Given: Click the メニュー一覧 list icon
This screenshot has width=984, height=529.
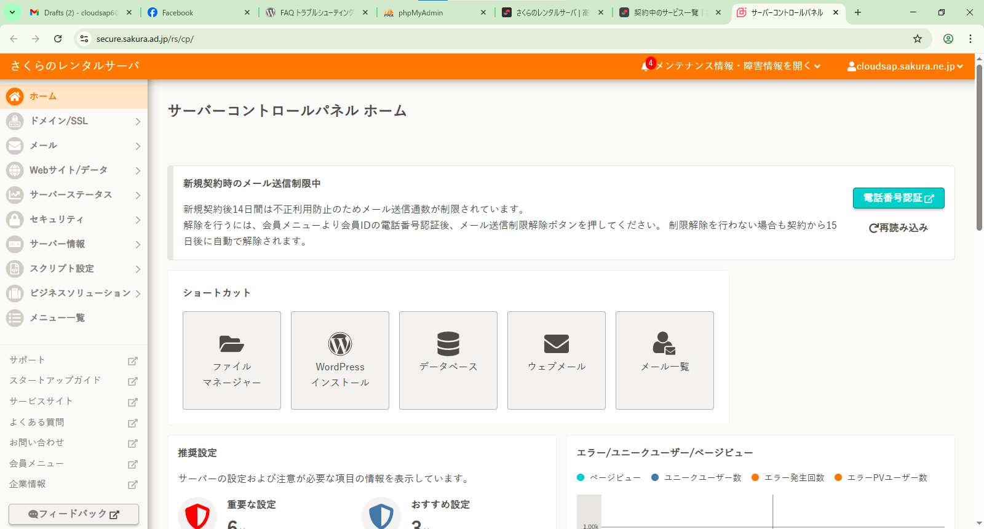Looking at the screenshot, I should (15, 318).
